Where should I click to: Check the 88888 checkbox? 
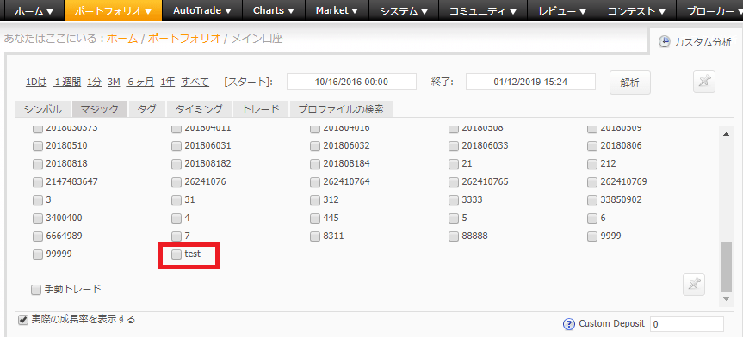(454, 236)
